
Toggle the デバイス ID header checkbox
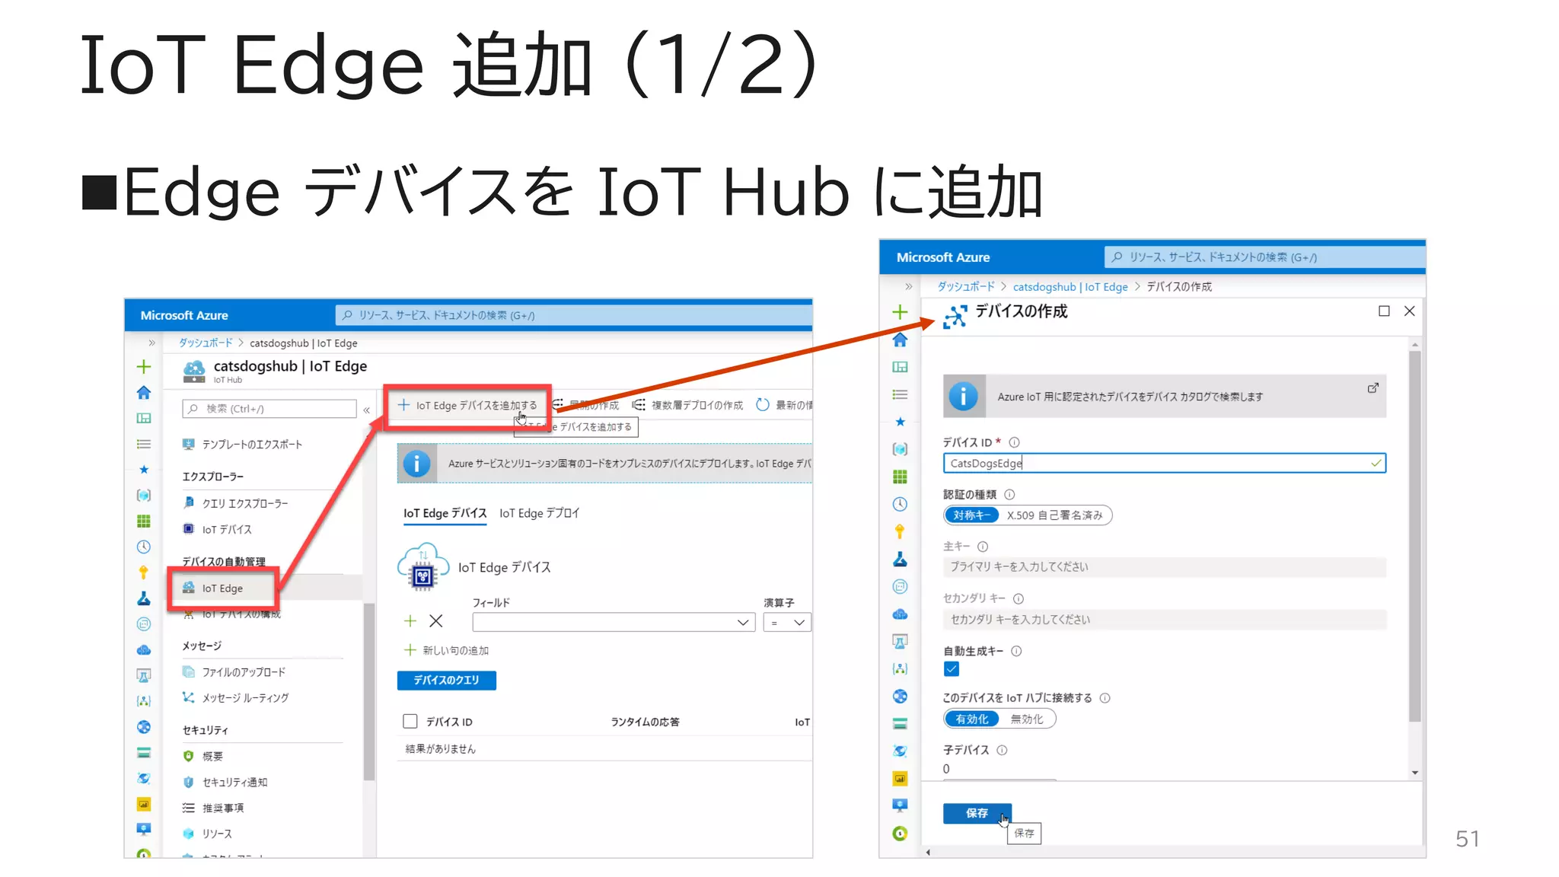coord(410,721)
